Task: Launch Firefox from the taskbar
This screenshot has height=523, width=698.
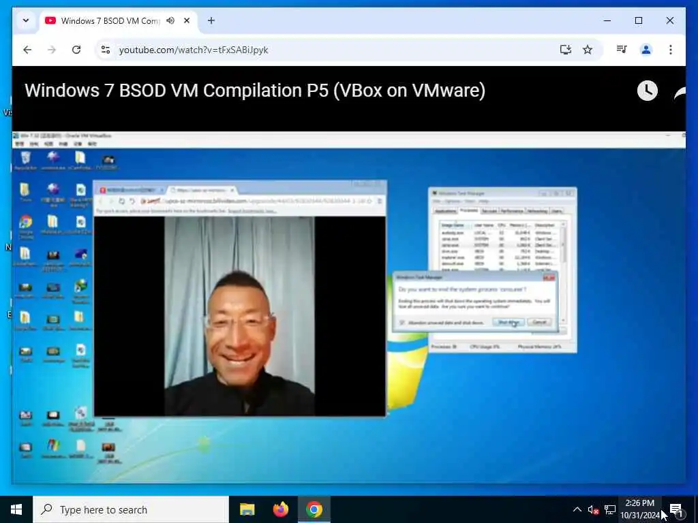Action: click(x=280, y=509)
